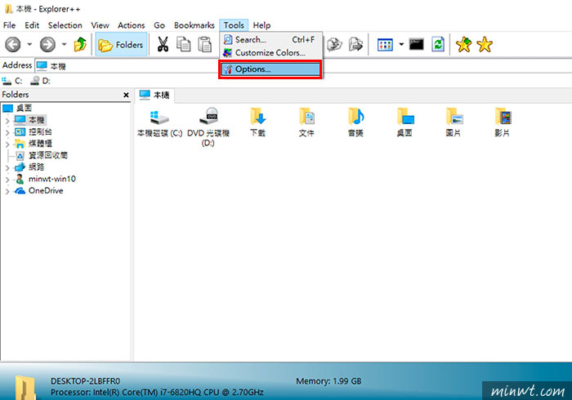
Task: Select 控制台 in the folder tree
Action: pos(34,132)
